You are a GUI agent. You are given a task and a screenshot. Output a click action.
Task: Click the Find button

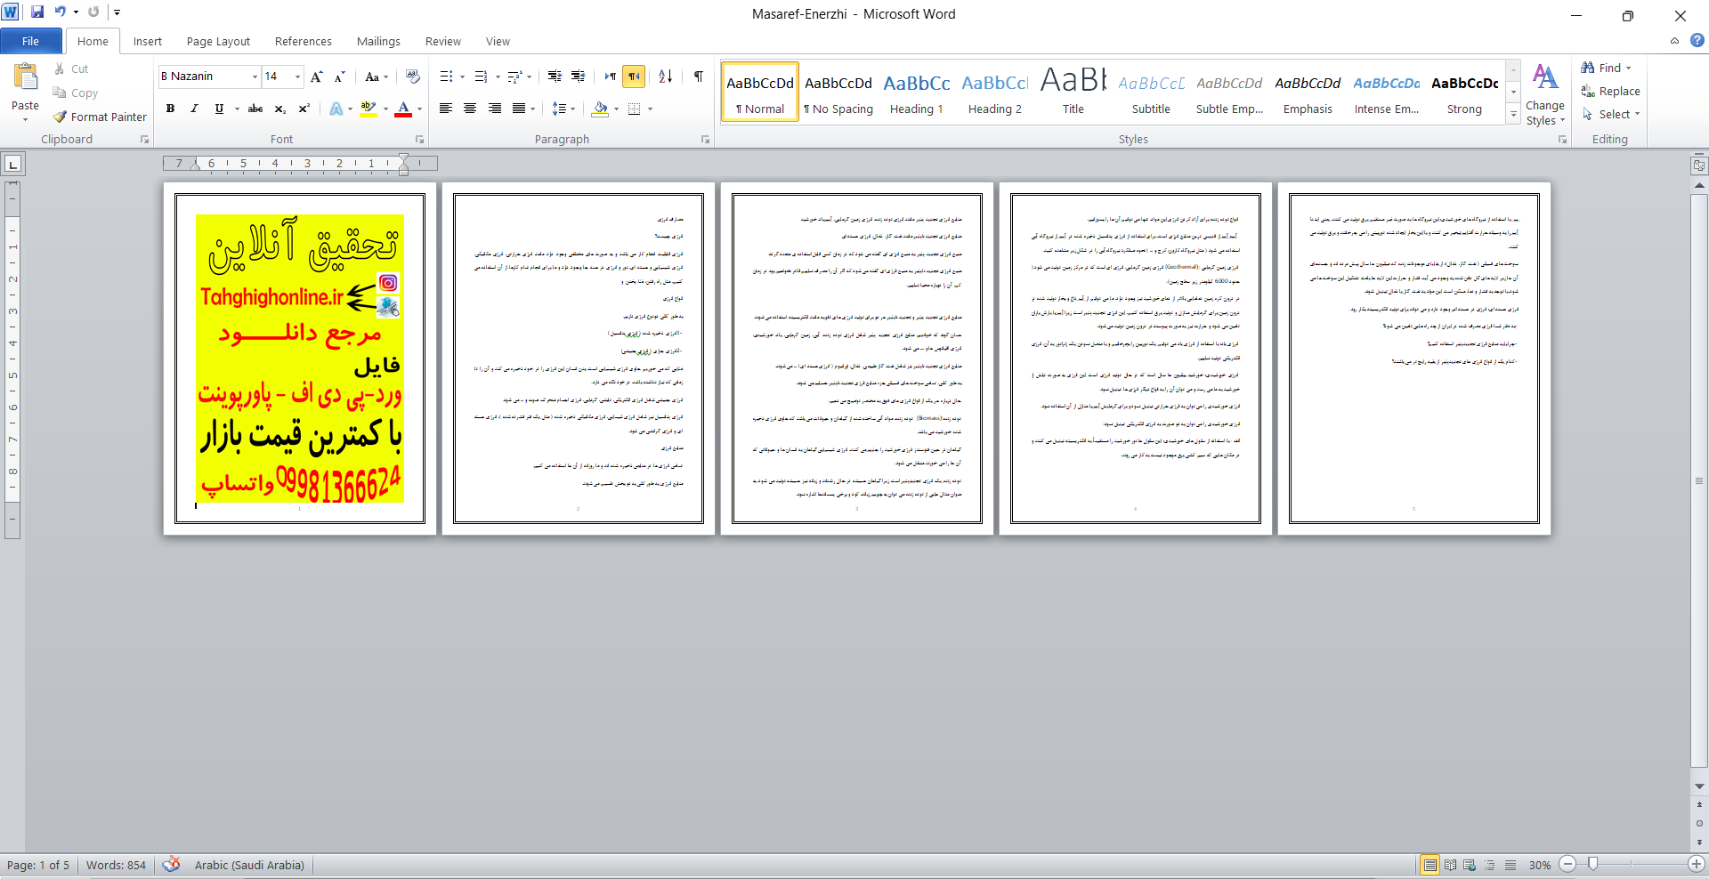pyautogui.click(x=1606, y=68)
